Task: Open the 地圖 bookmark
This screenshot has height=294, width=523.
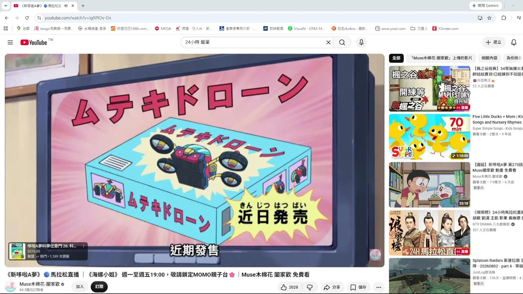Action: coord(23,29)
